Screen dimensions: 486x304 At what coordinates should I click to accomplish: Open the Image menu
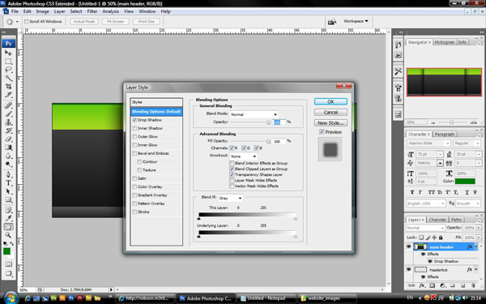point(42,11)
